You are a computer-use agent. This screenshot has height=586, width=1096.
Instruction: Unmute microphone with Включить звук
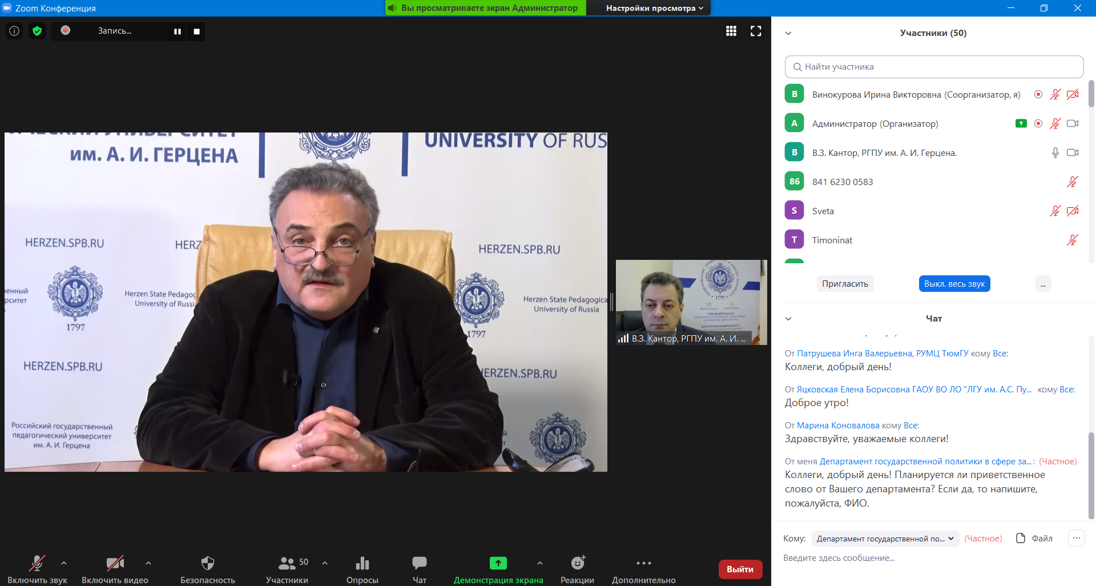click(37, 569)
